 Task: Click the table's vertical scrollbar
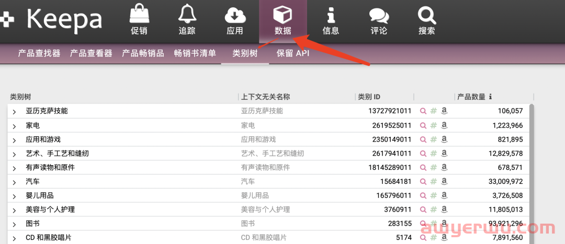(532, 173)
